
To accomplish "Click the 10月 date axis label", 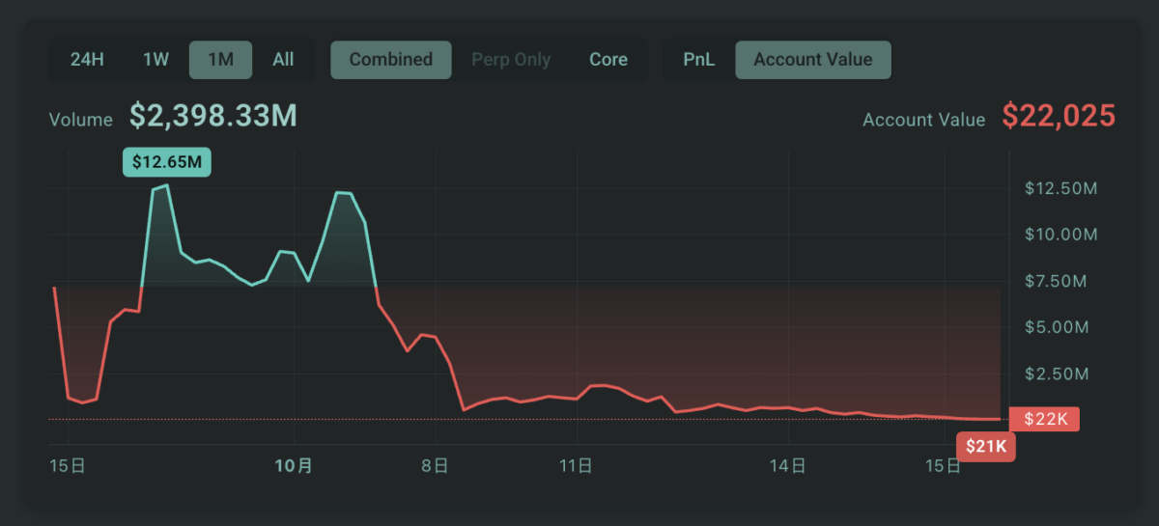I will [x=294, y=466].
